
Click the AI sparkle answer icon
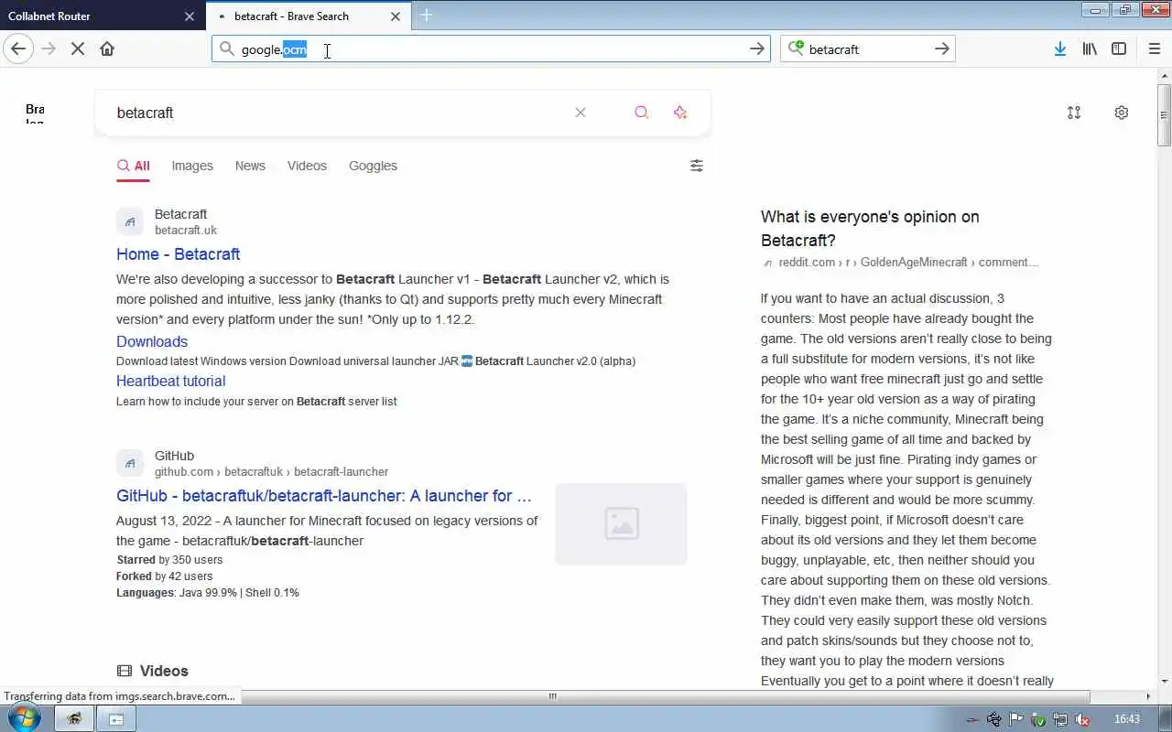click(680, 113)
